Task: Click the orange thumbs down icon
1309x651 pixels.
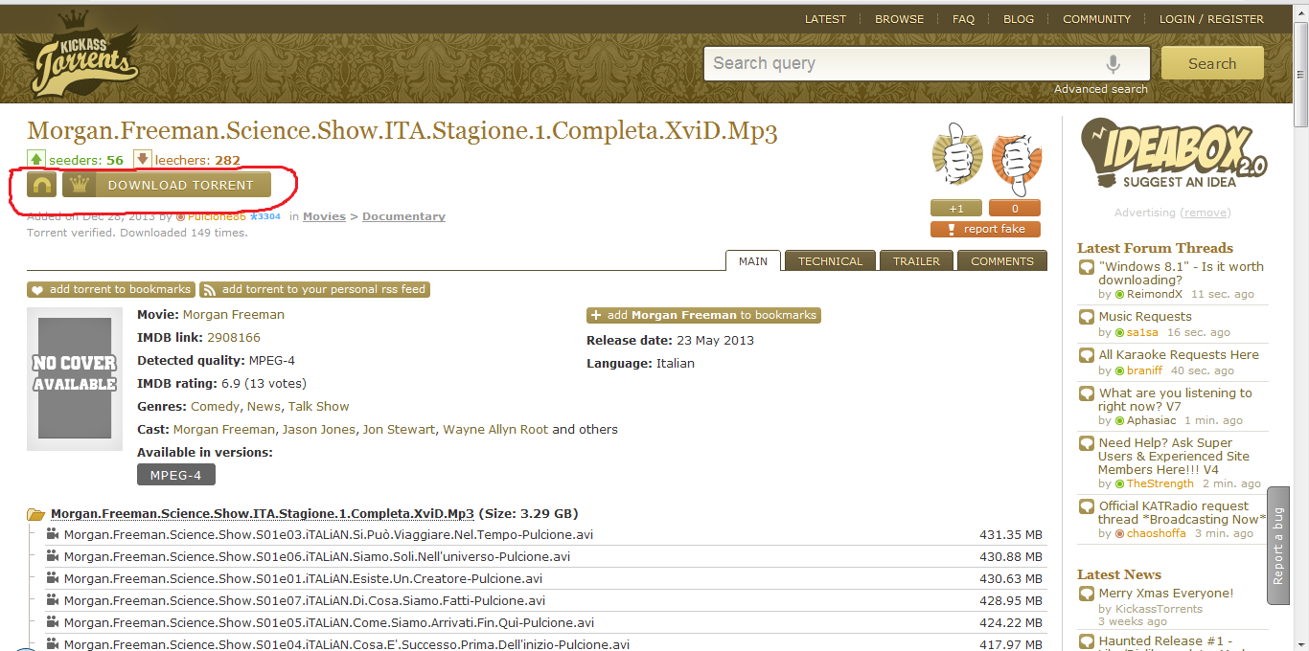Action: [1016, 158]
